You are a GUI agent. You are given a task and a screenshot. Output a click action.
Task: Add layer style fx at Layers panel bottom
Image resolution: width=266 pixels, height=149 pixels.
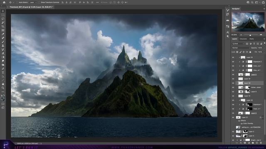tap(241, 143)
